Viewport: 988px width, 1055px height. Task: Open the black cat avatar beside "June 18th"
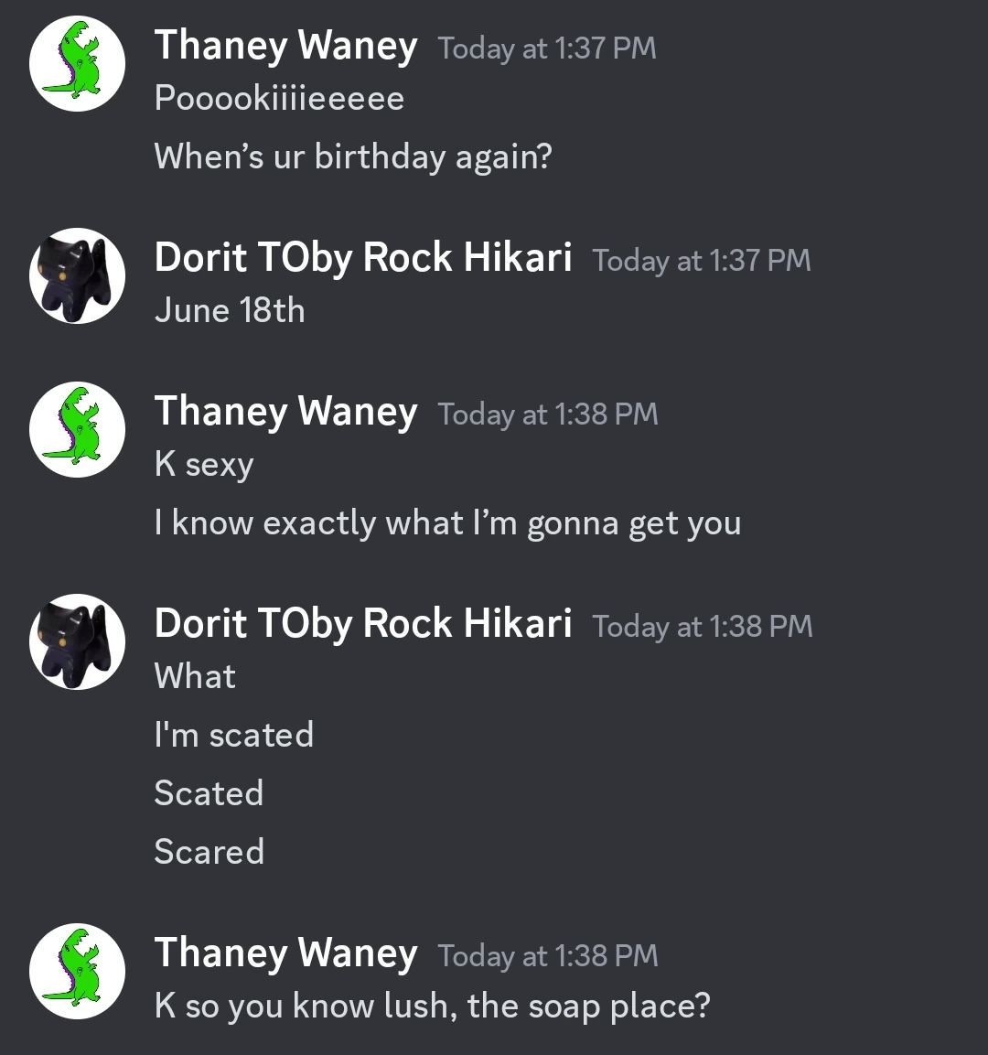pos(77,275)
